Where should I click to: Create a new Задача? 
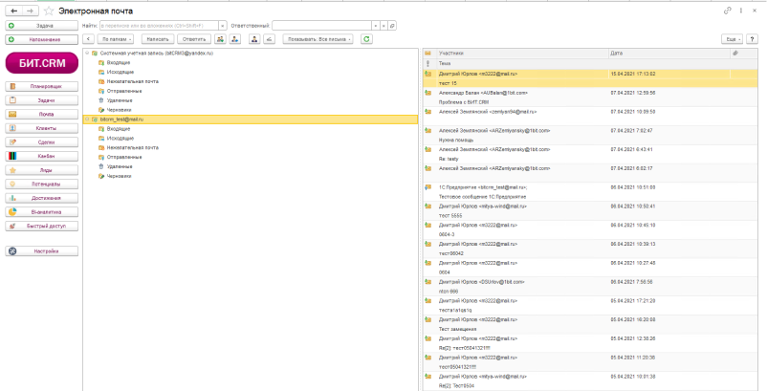click(41, 26)
